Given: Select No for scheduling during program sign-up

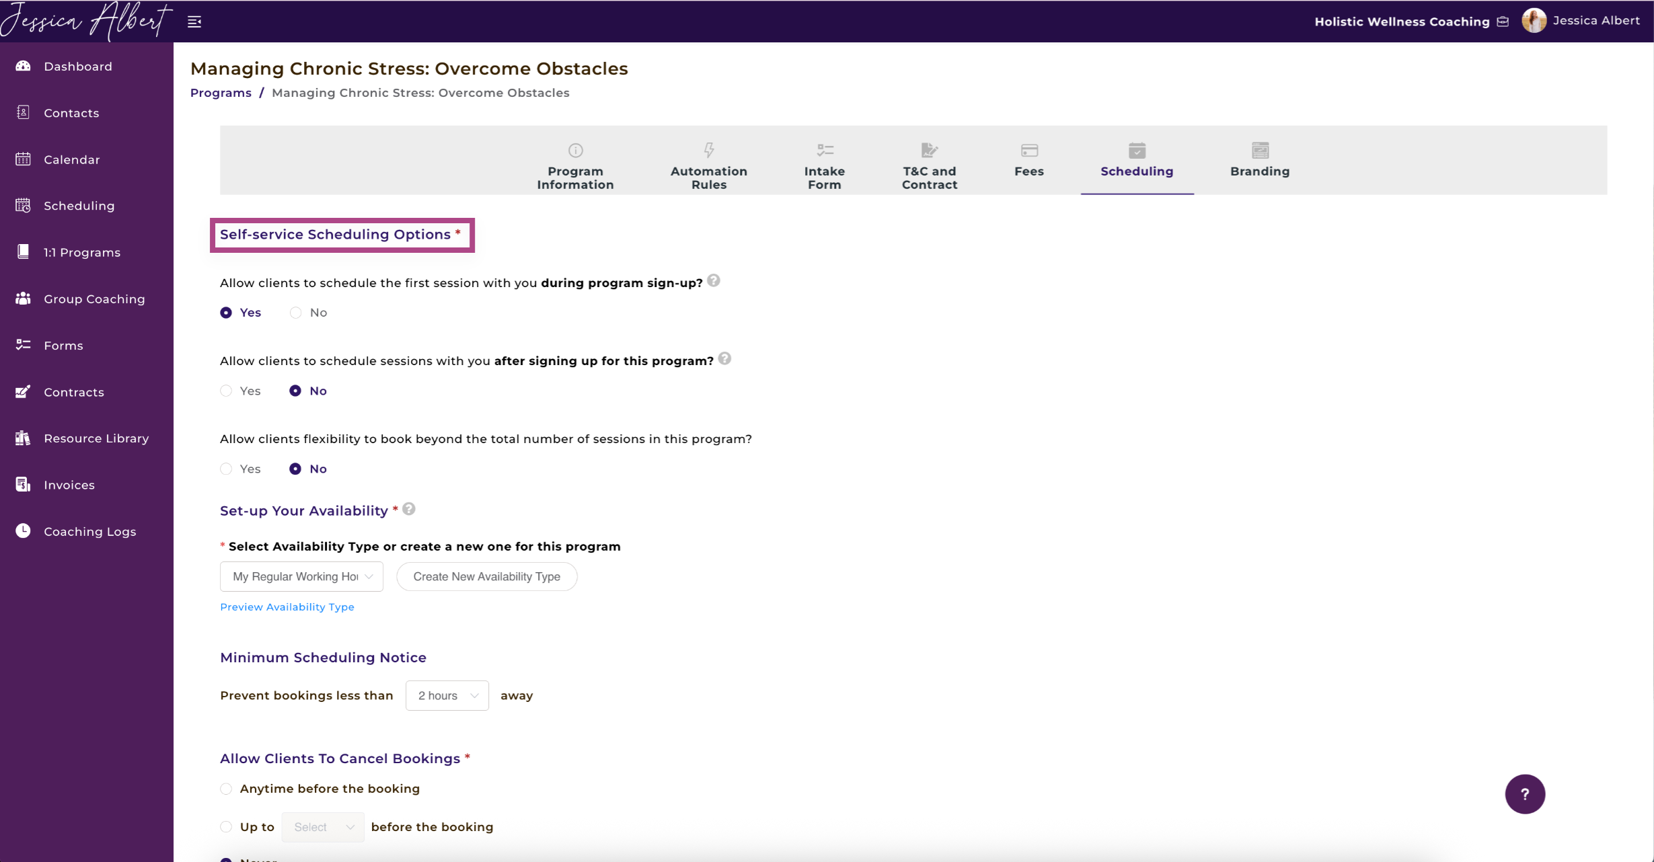Looking at the screenshot, I should [x=295, y=313].
